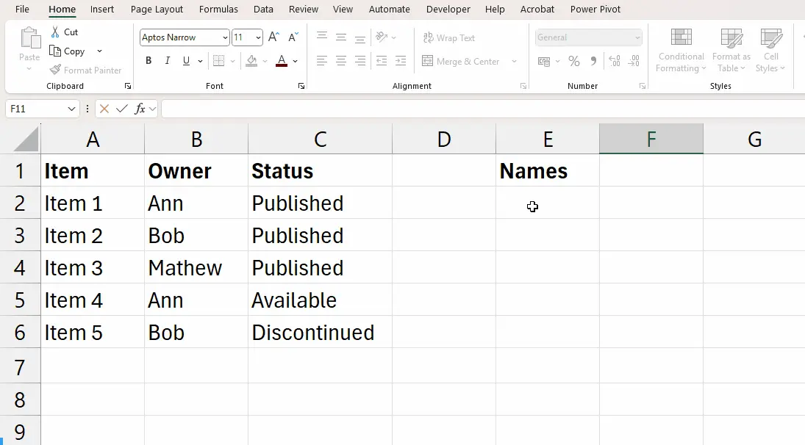Select cell C6 containing Discontinued
Screen dimensions: 805x445
pyautogui.click(x=319, y=333)
